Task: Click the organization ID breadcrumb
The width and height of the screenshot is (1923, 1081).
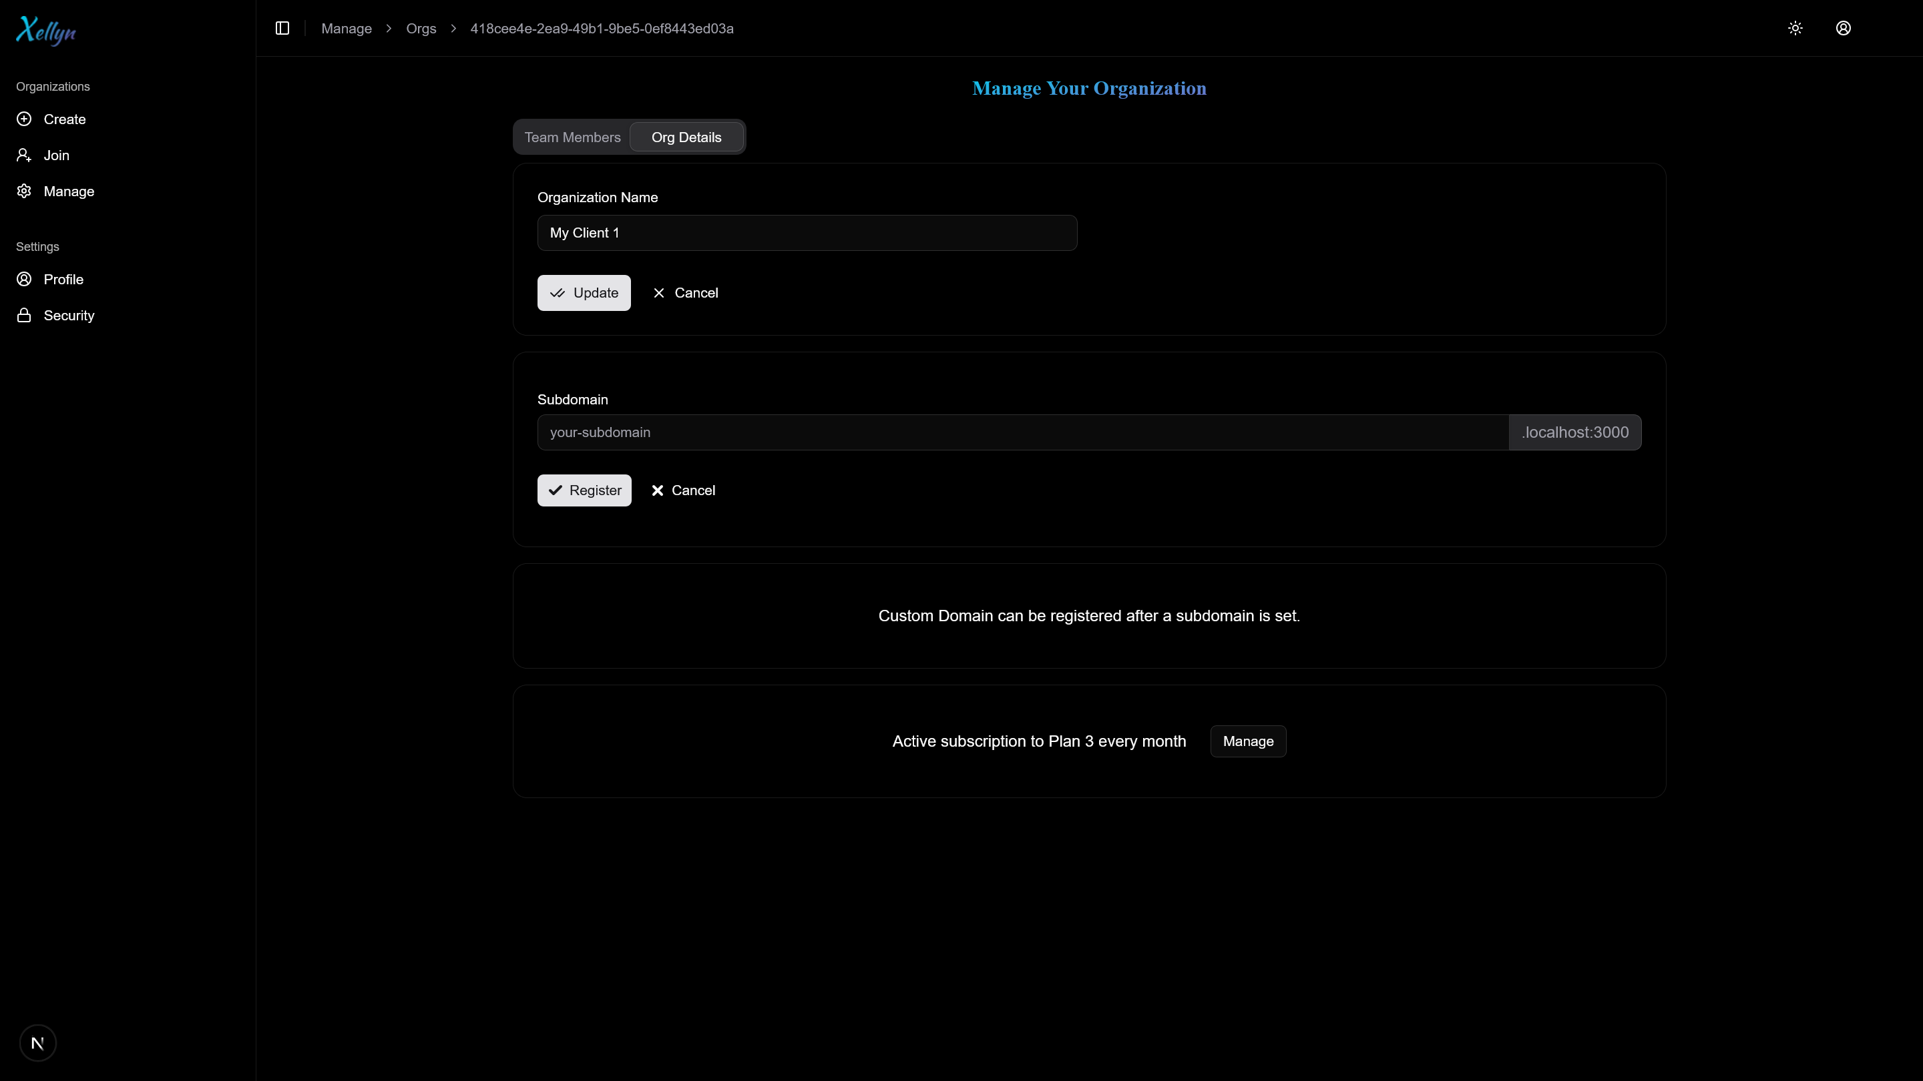Action: tap(602, 28)
